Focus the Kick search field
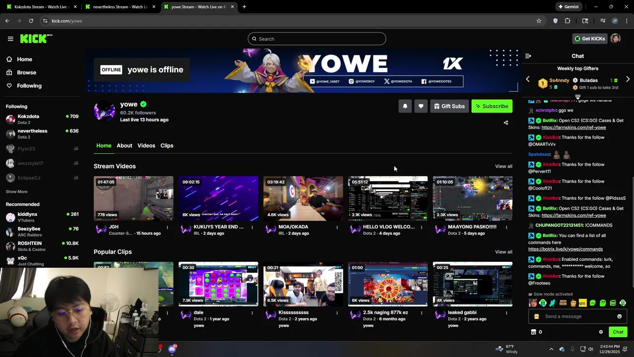The height and width of the screenshot is (357, 634). [x=317, y=39]
